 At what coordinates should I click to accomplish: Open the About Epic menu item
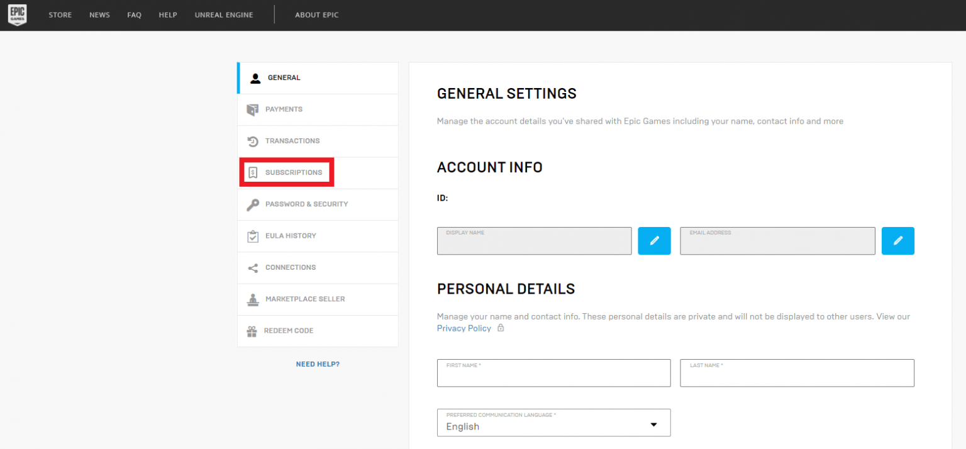pos(317,14)
